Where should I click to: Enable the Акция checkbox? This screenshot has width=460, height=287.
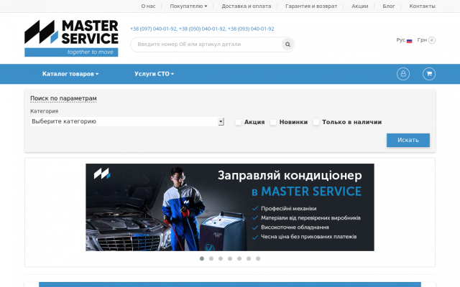238,122
